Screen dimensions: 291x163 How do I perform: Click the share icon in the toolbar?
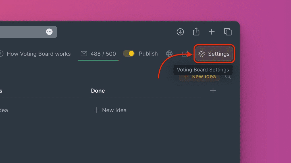point(196,32)
